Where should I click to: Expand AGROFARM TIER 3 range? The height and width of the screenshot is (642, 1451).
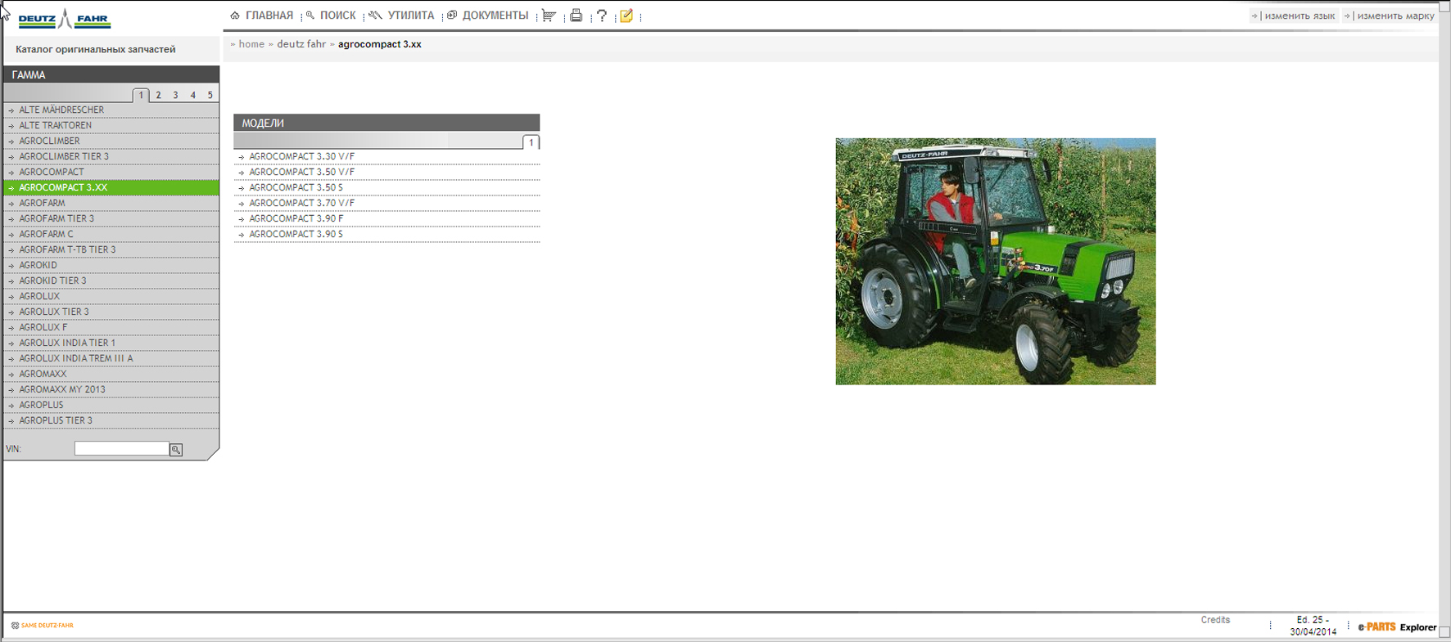tap(57, 218)
